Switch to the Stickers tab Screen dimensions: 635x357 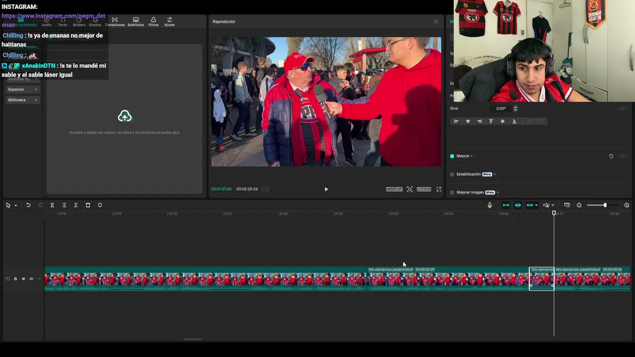click(x=79, y=22)
